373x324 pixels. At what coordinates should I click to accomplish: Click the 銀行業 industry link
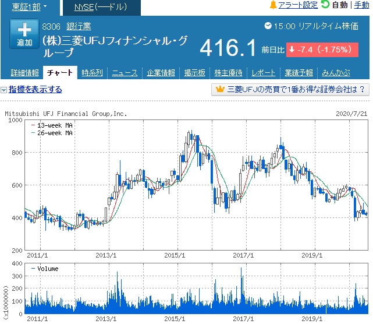[x=79, y=26]
